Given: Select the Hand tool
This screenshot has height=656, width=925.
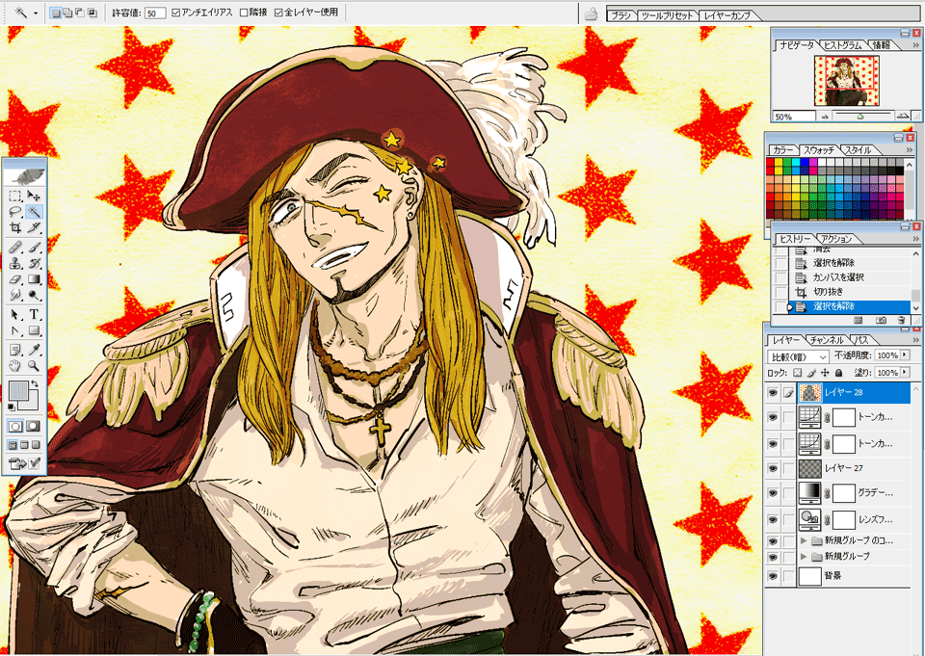Looking at the screenshot, I should point(16,366).
